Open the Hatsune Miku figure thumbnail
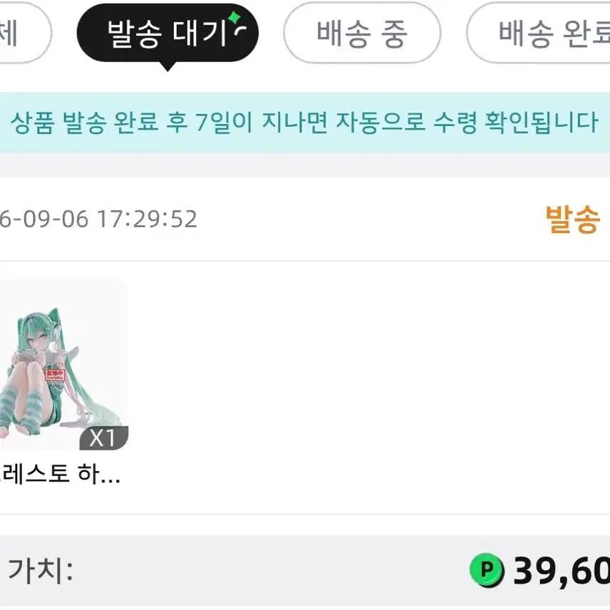This screenshot has width=610, height=610. tap(63, 365)
